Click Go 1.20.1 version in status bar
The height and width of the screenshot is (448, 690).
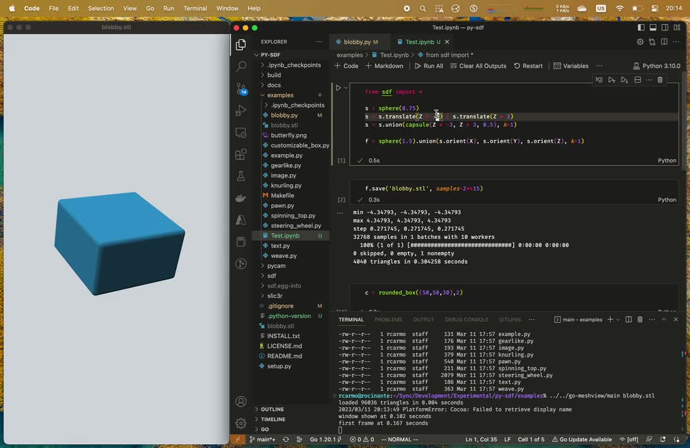click(326, 439)
